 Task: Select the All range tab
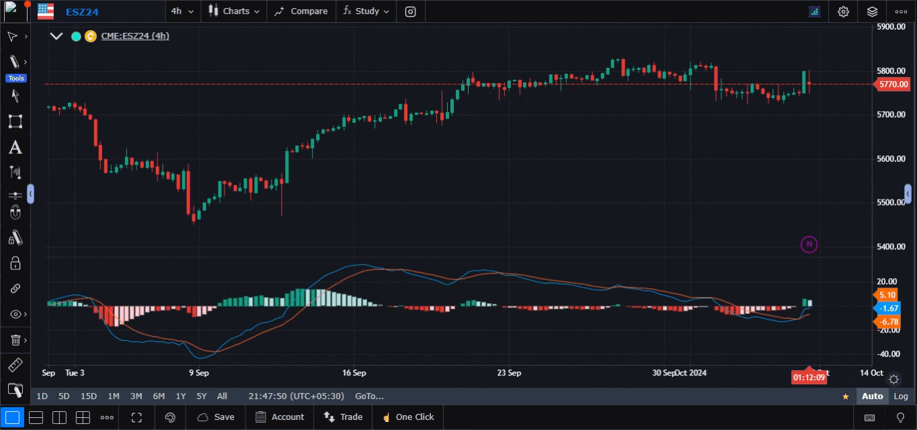[222, 396]
